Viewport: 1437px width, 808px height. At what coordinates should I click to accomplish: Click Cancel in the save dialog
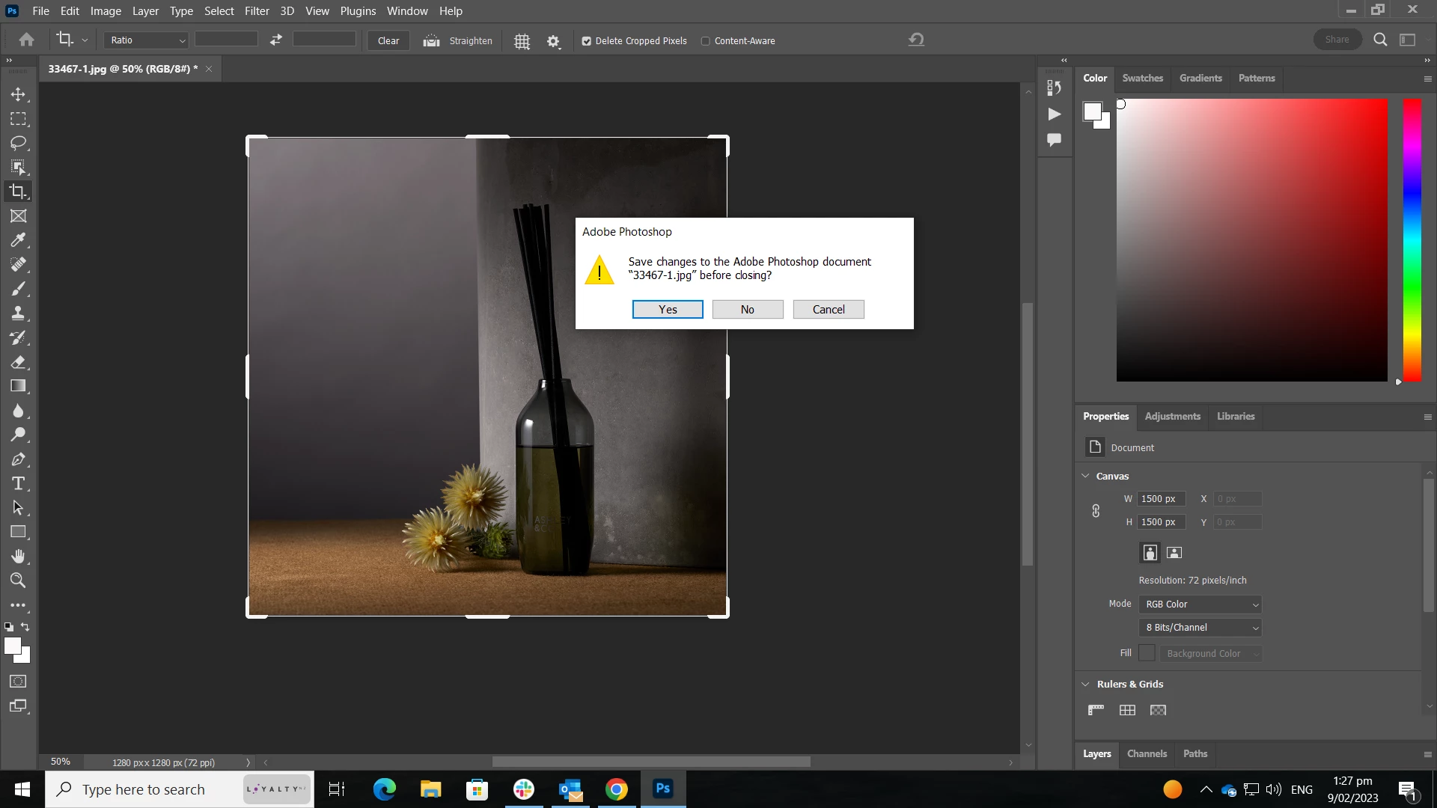(829, 310)
